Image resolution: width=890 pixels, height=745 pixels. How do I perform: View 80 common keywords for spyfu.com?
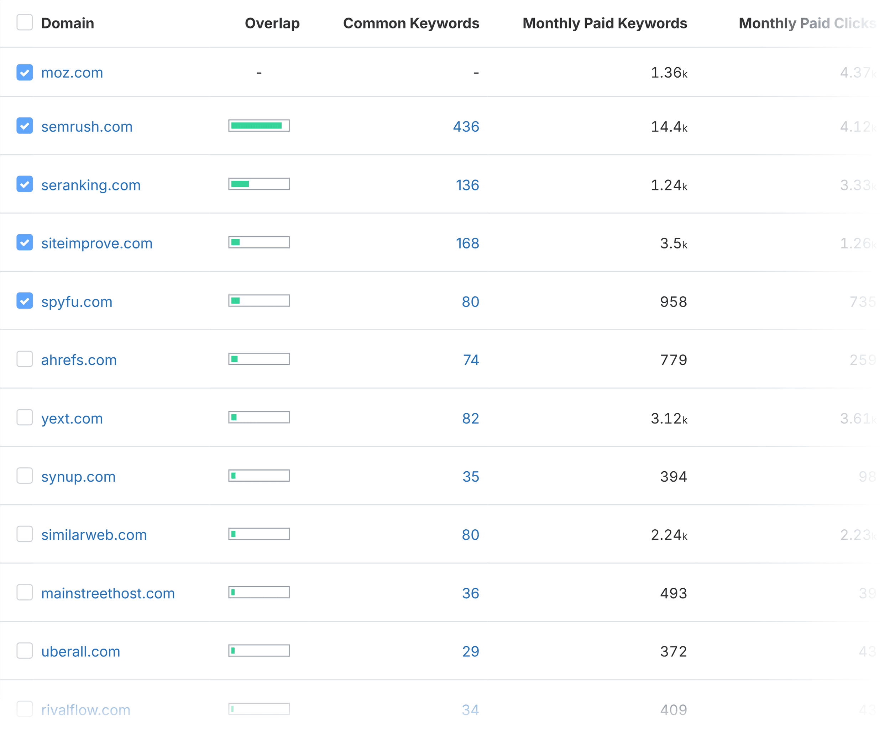(470, 302)
